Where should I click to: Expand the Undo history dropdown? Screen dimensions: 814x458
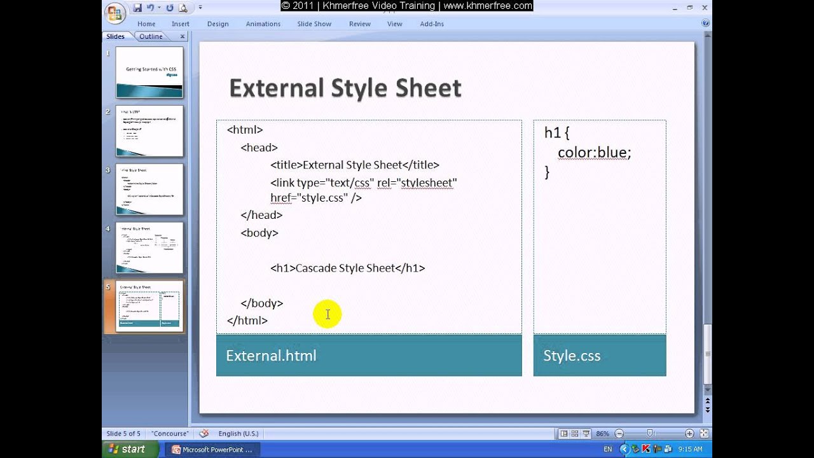pos(159,8)
